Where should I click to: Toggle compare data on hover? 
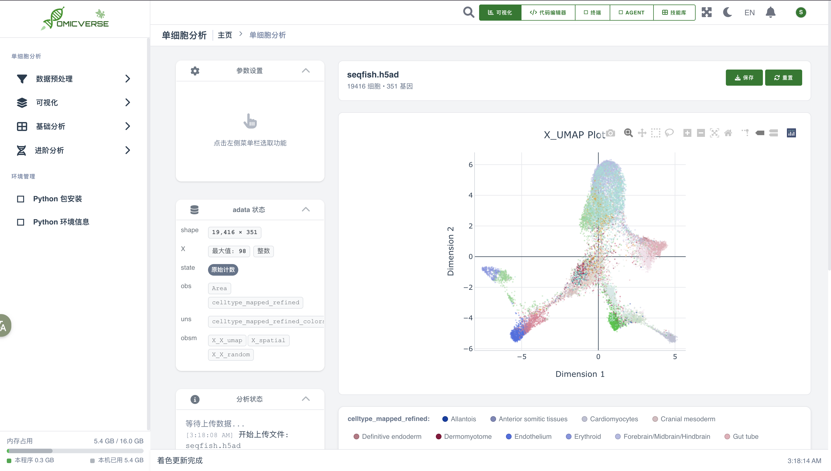click(773, 133)
